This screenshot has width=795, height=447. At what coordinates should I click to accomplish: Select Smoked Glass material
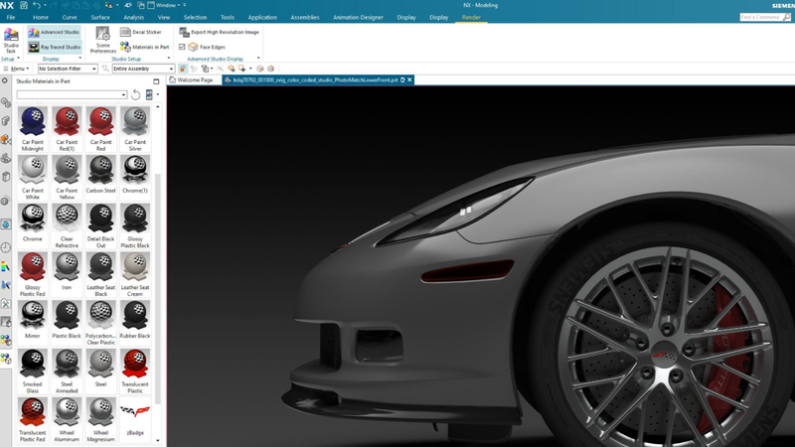pyautogui.click(x=33, y=371)
